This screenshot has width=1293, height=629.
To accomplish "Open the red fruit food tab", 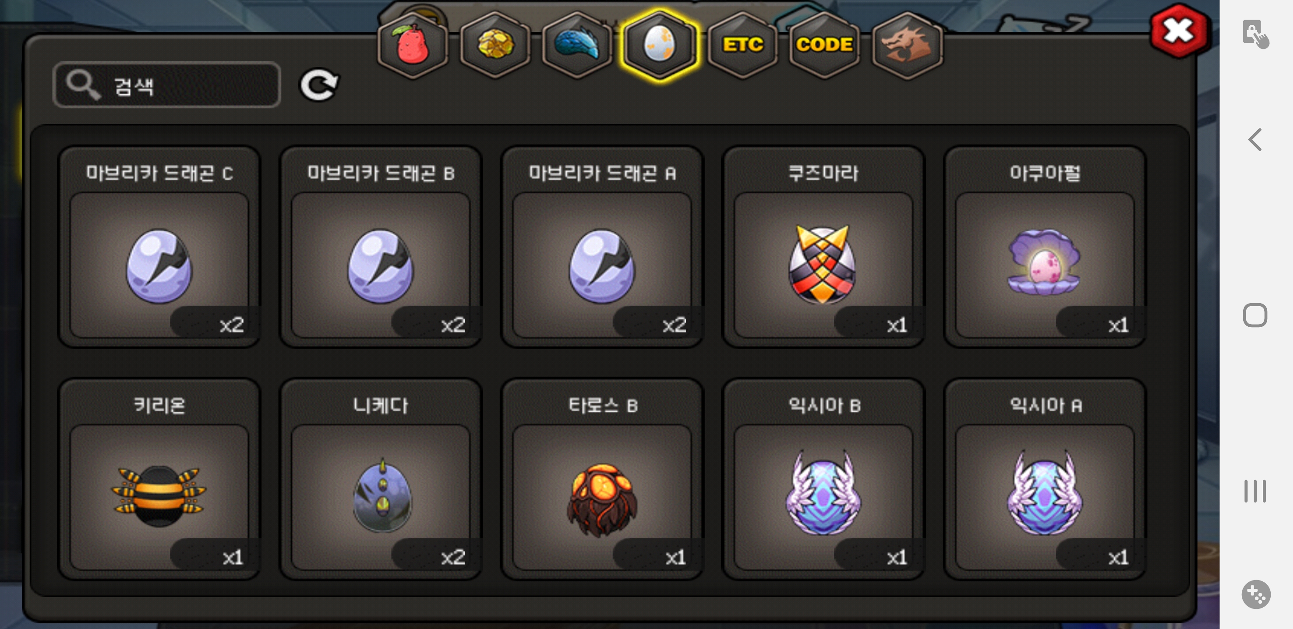I will pyautogui.click(x=413, y=45).
